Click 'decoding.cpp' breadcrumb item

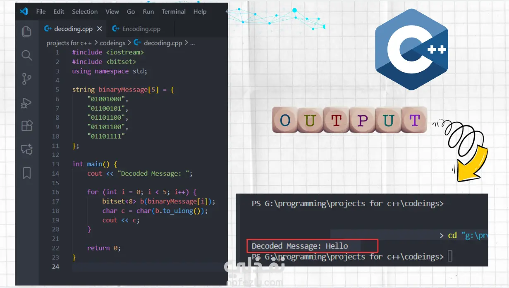click(163, 43)
